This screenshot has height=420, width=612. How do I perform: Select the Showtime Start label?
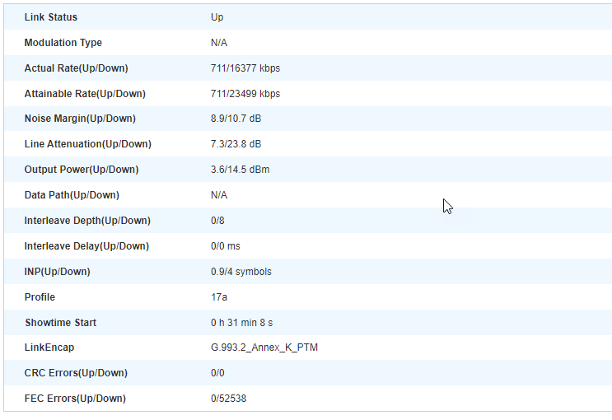click(x=60, y=323)
